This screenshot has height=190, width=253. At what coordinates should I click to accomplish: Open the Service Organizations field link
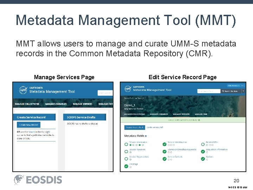point(139,157)
